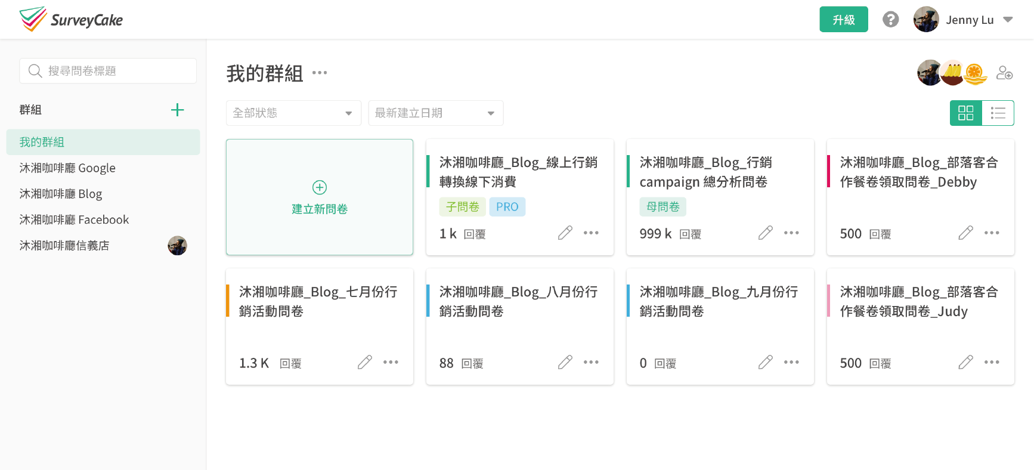Click 建立新問卷 to create a survey
Image resolution: width=1034 pixels, height=470 pixels.
click(x=320, y=197)
